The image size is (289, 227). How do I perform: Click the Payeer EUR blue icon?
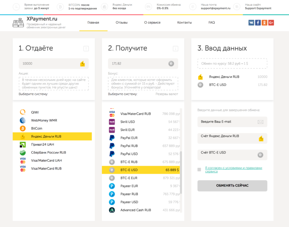point(112,186)
